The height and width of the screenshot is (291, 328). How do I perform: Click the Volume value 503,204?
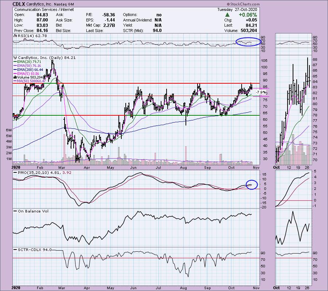pyautogui.click(x=249, y=31)
